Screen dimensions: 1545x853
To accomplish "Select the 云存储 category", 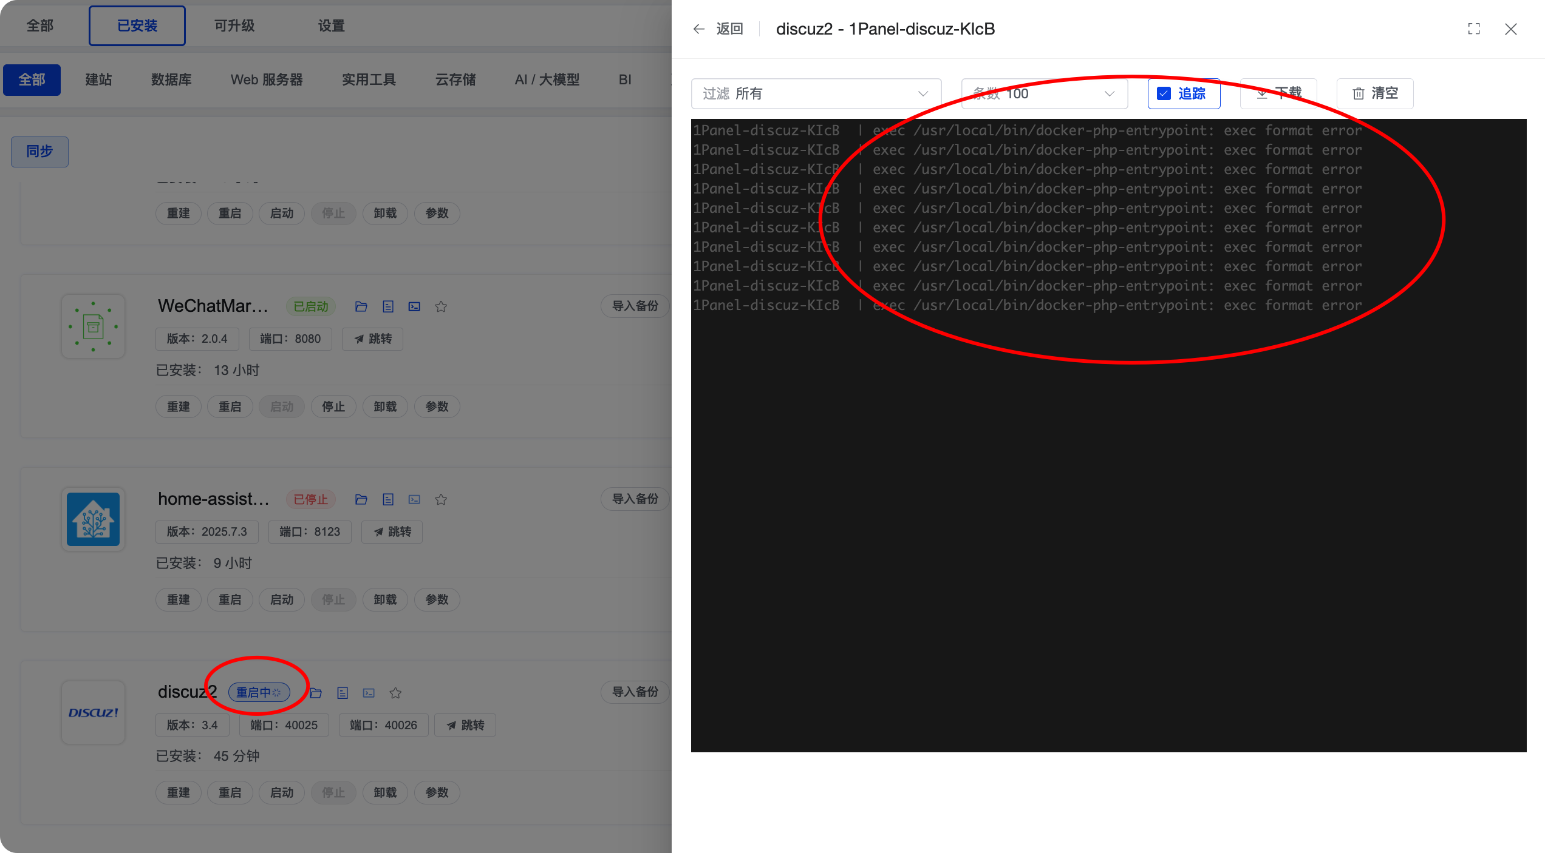I will click(x=455, y=79).
